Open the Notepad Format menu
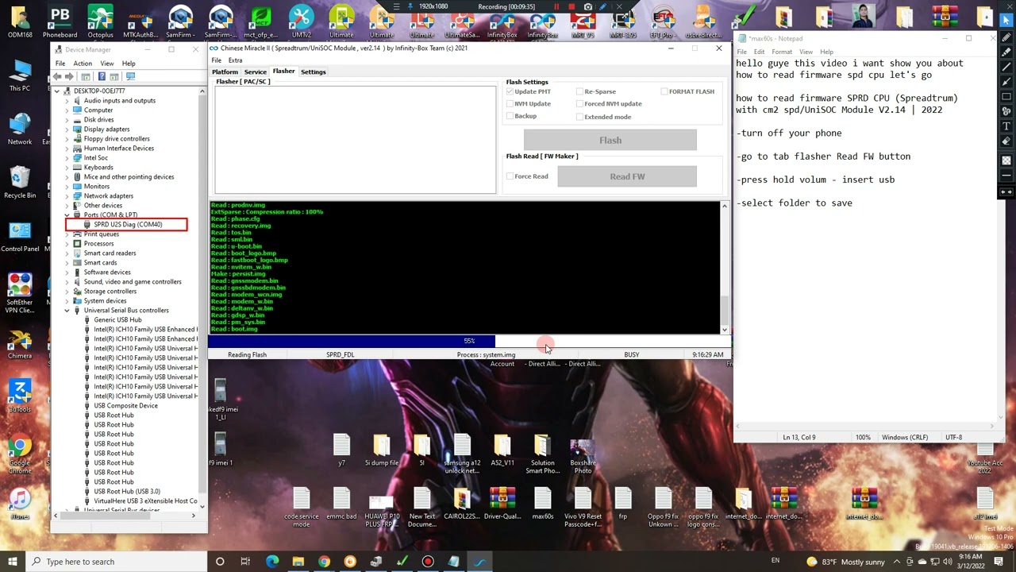Viewport: 1016px width, 572px height. (x=782, y=52)
